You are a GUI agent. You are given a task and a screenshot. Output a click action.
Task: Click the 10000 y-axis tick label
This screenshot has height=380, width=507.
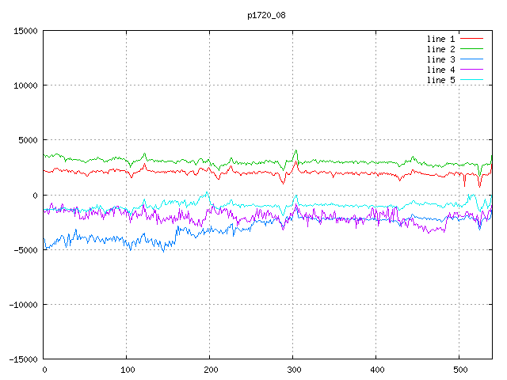(25, 85)
